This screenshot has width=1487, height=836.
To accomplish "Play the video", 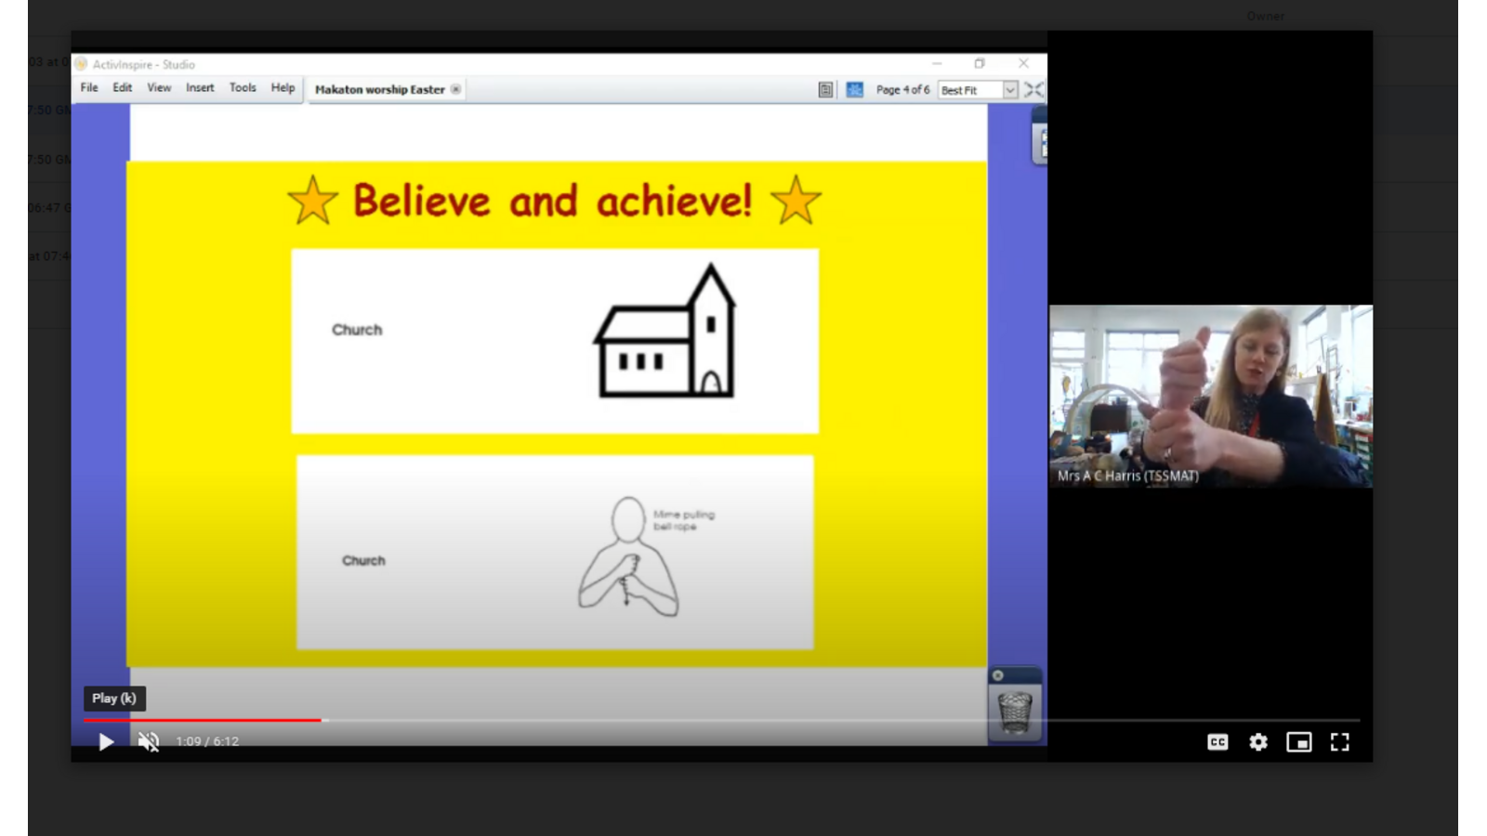I will coord(106,741).
